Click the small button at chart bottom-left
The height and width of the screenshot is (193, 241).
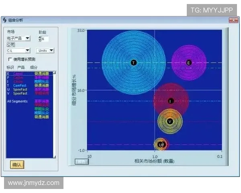tap(82, 162)
